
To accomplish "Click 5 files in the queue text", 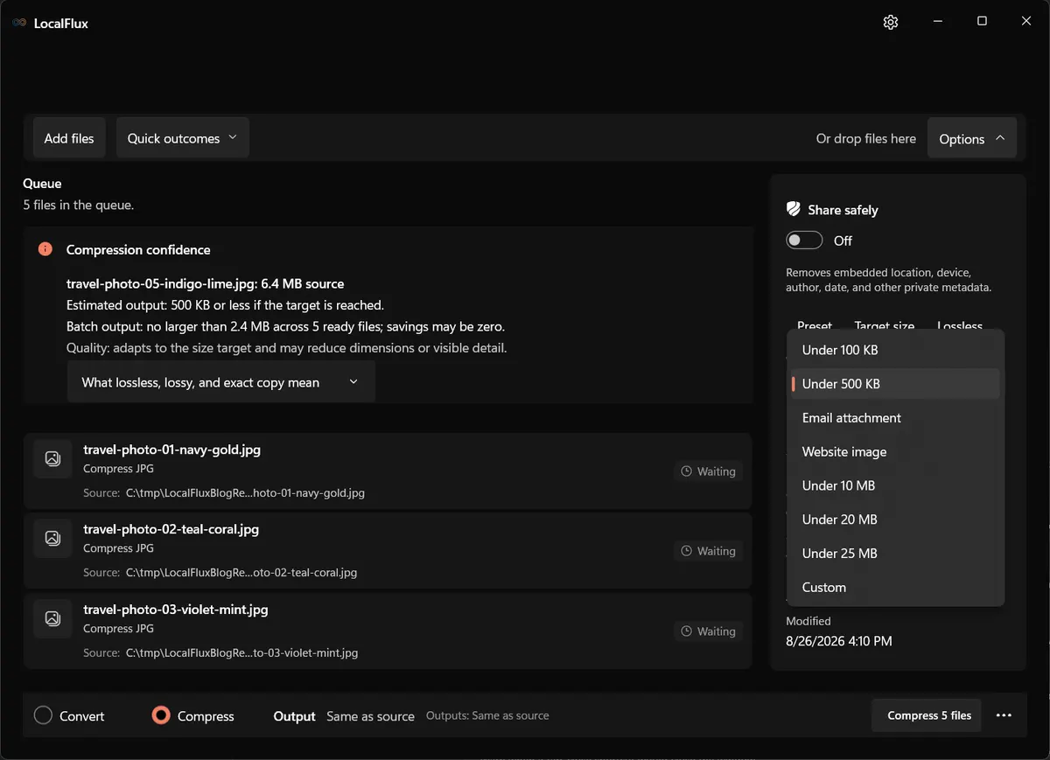I will [78, 206].
